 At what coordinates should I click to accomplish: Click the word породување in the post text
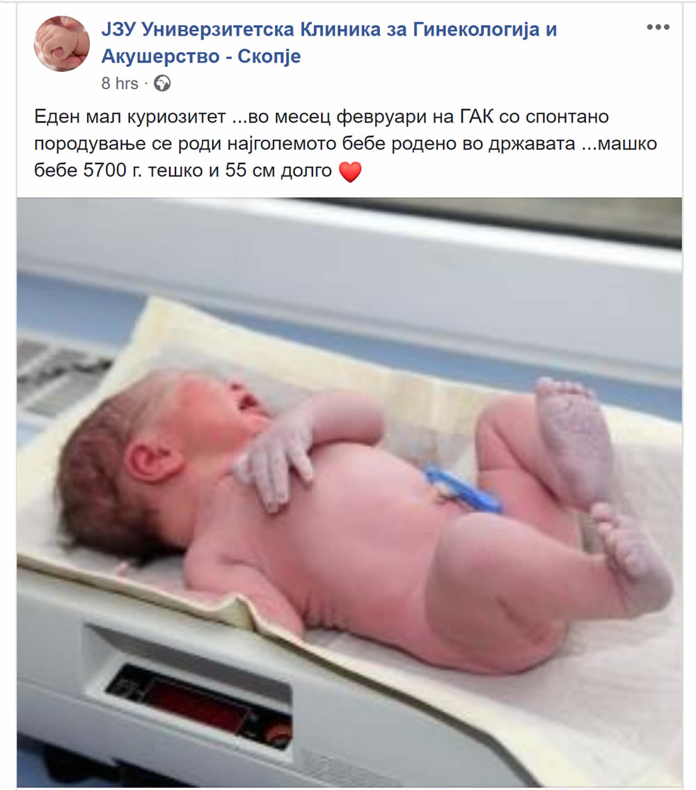93,145
